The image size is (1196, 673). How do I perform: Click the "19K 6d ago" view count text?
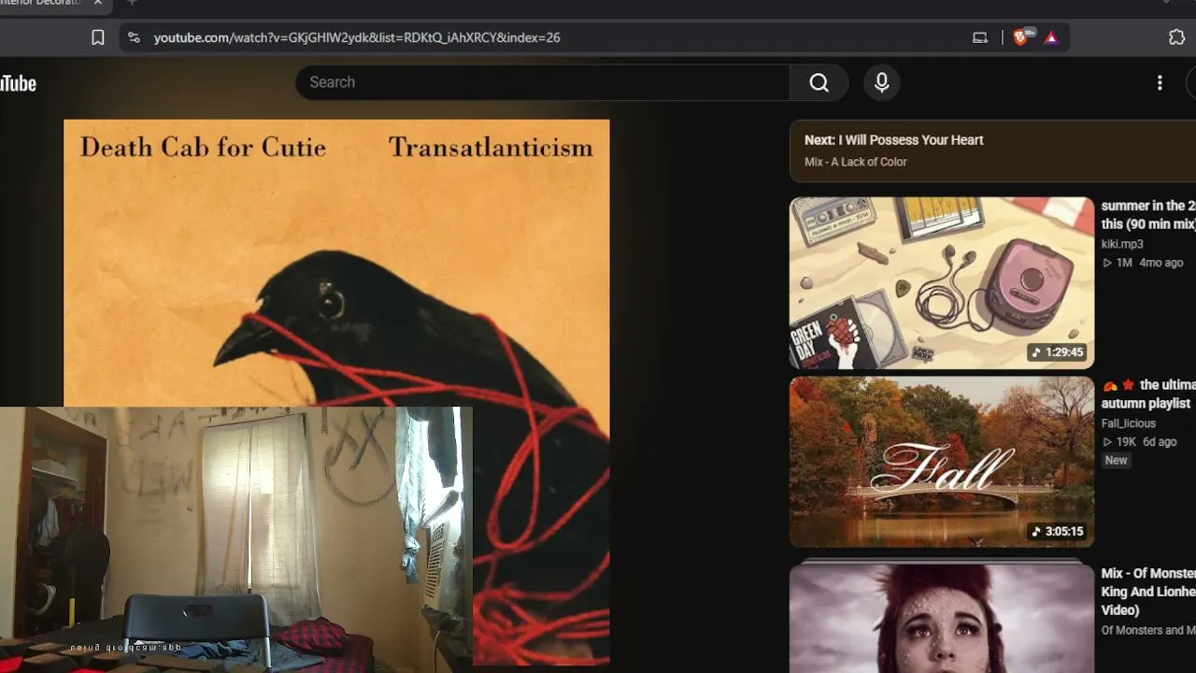click(1139, 442)
